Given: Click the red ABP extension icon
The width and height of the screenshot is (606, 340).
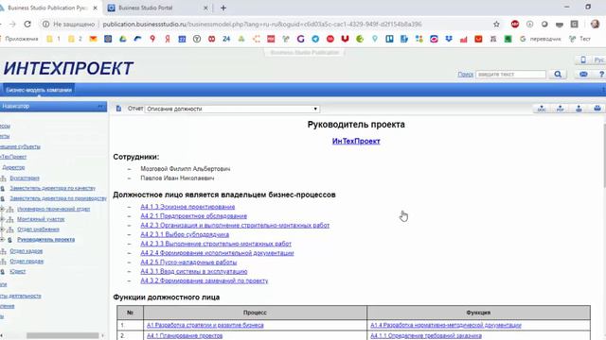Looking at the screenshot, I should [x=515, y=24].
